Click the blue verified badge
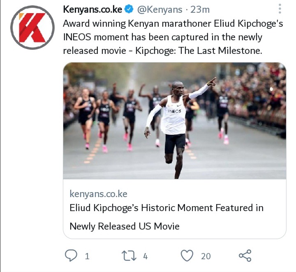 point(129,9)
